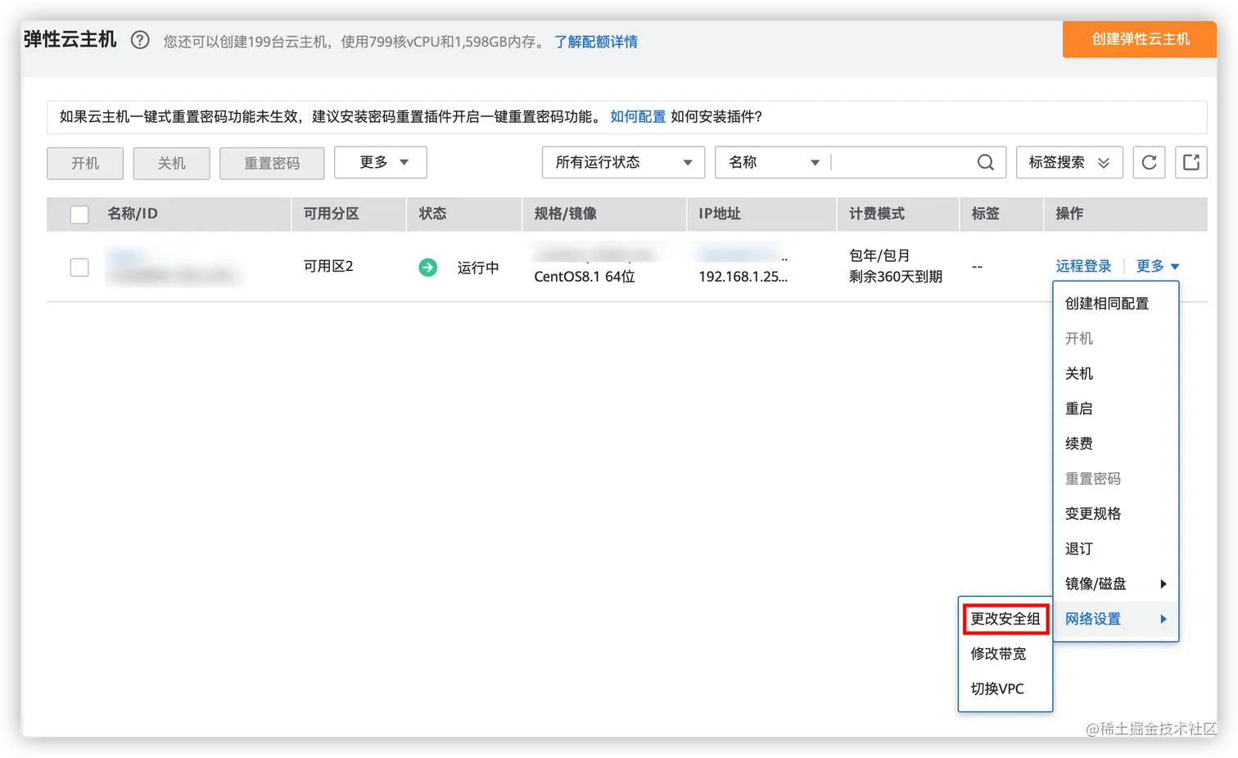Viewport: 1238px width, 758px height.
Task: Click the 开机 toolbar button
Action: click(x=85, y=163)
